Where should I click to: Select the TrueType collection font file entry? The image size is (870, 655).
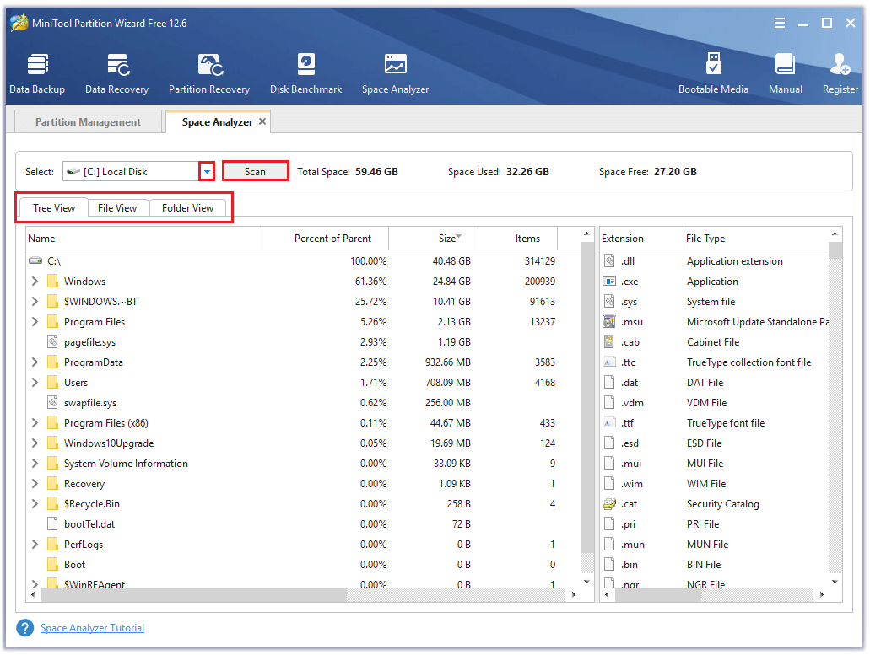coord(748,362)
